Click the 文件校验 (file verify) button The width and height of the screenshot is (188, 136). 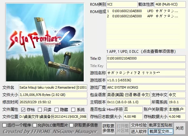(x=139, y=125)
